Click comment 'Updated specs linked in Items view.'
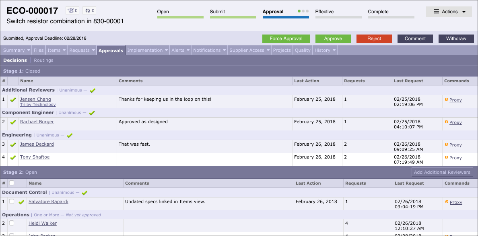The image size is (478, 236). [165, 201]
